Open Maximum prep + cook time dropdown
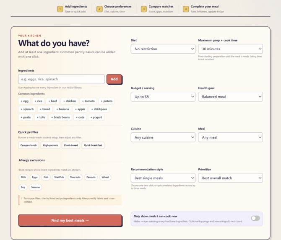Screen dimensions: 281x240 click(230, 49)
